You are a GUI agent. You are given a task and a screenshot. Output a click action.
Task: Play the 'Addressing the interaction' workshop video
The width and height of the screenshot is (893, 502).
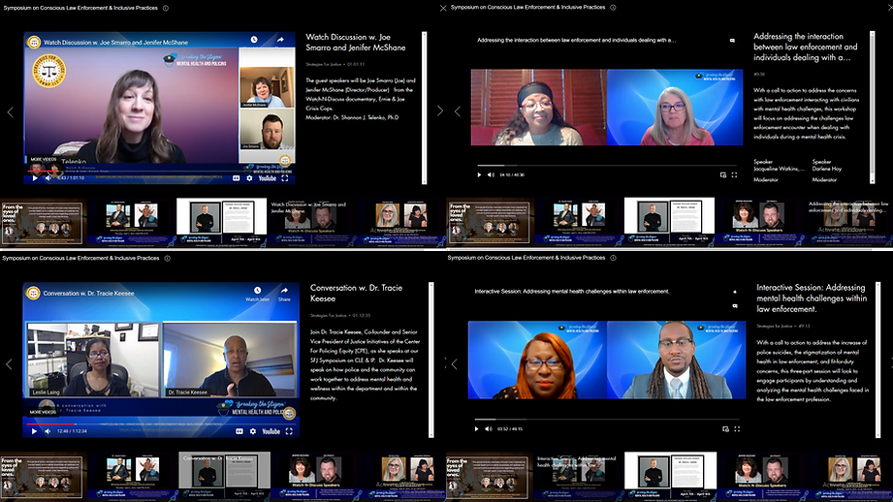click(x=479, y=174)
